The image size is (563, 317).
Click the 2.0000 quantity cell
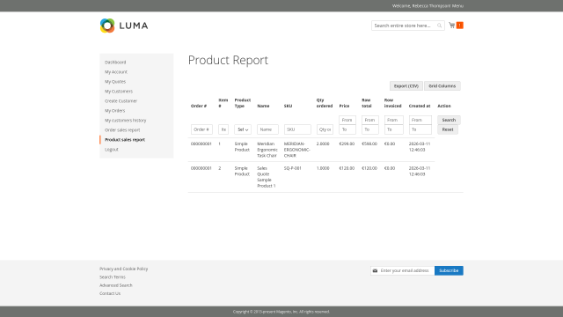(x=323, y=144)
